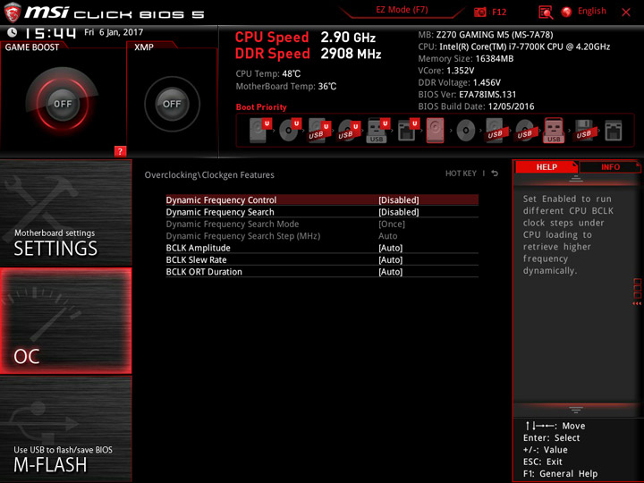Viewport: 644px width, 483px height.
Task: Toggle the GAME BOOST knob
Action: pos(63,104)
